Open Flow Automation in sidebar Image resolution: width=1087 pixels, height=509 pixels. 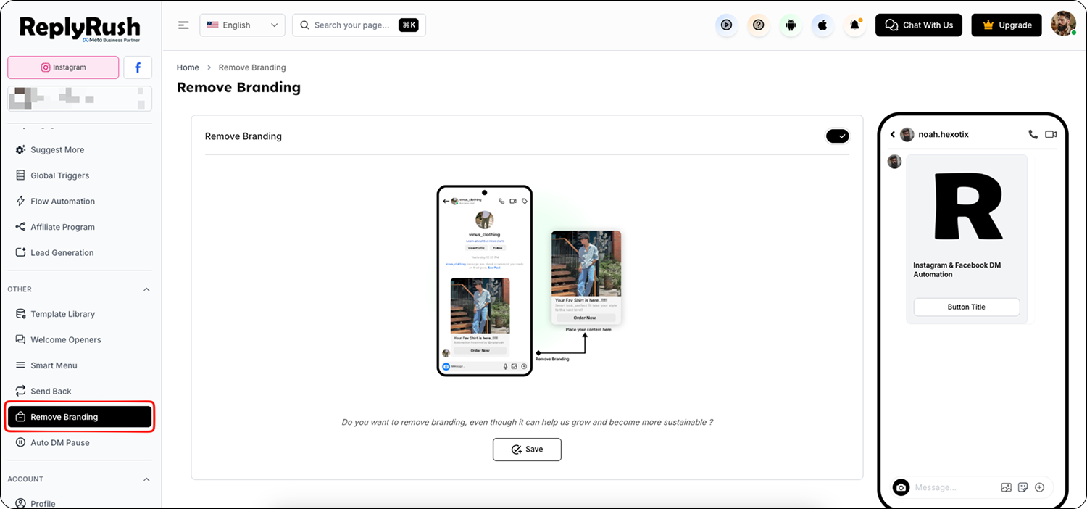(80, 202)
